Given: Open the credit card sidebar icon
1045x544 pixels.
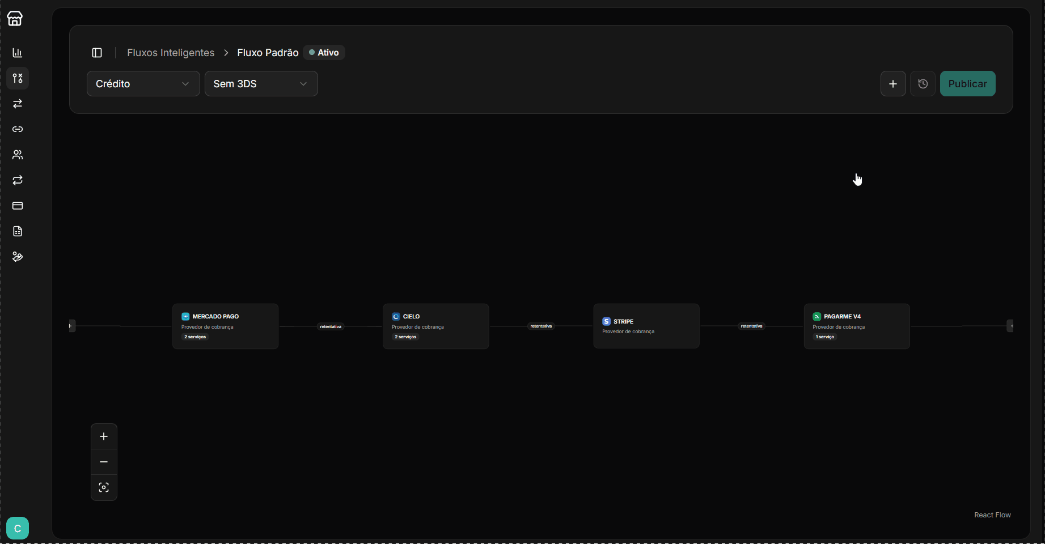Looking at the screenshot, I should [x=18, y=206].
